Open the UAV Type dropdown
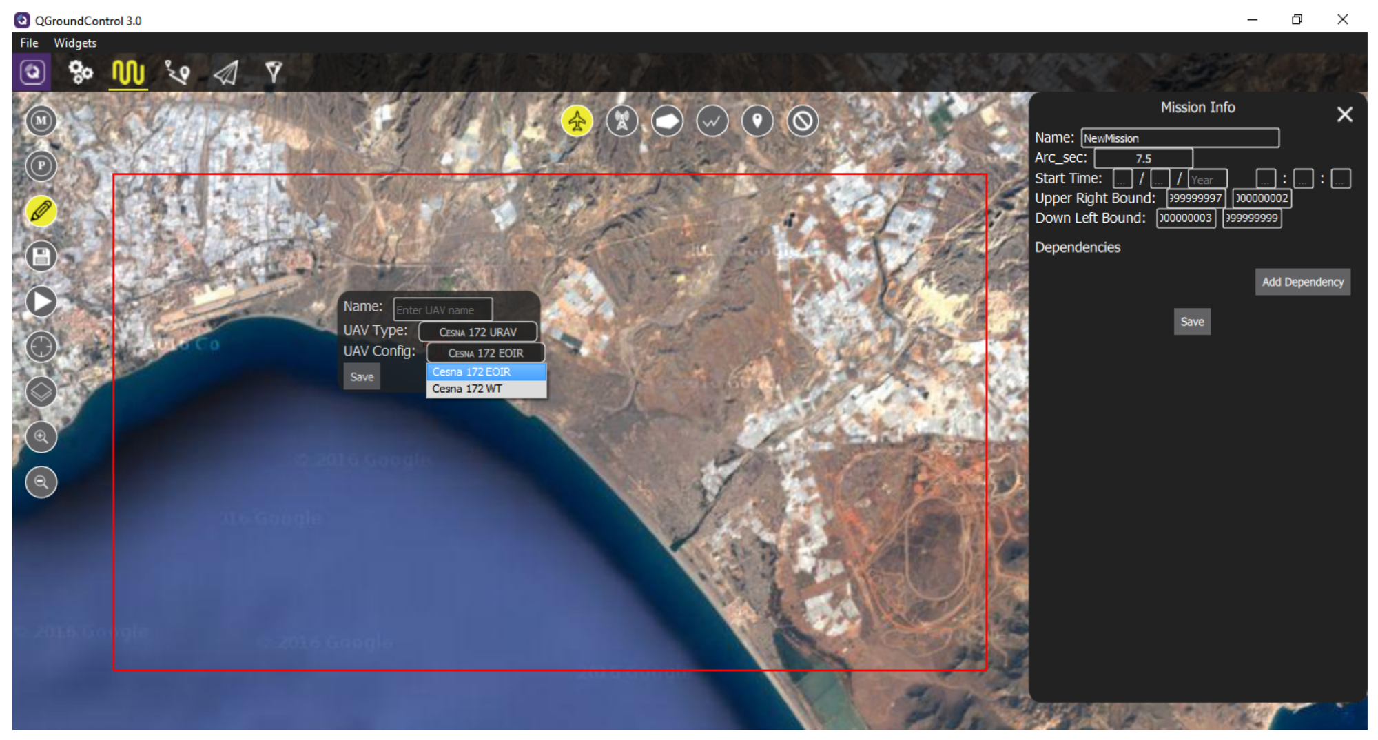1378x740 pixels. pos(477,331)
